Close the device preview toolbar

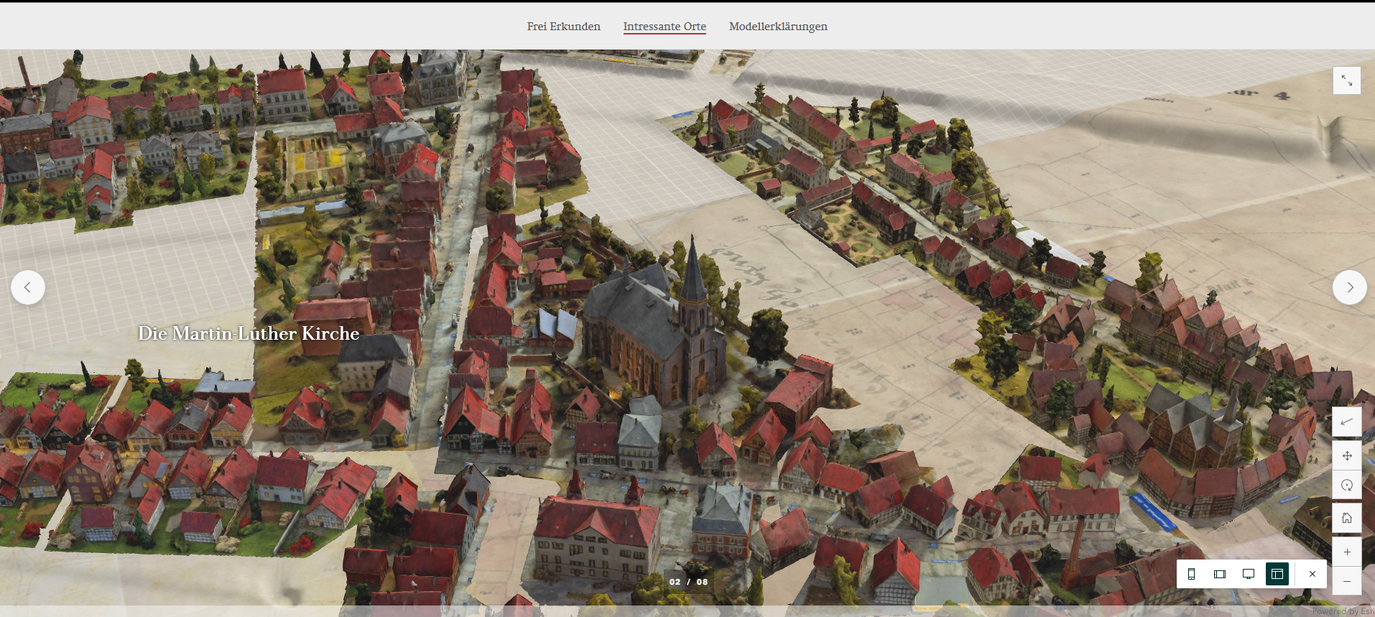point(1312,574)
